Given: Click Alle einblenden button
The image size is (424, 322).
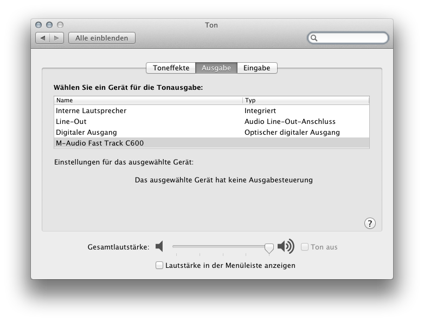Looking at the screenshot, I should point(102,38).
